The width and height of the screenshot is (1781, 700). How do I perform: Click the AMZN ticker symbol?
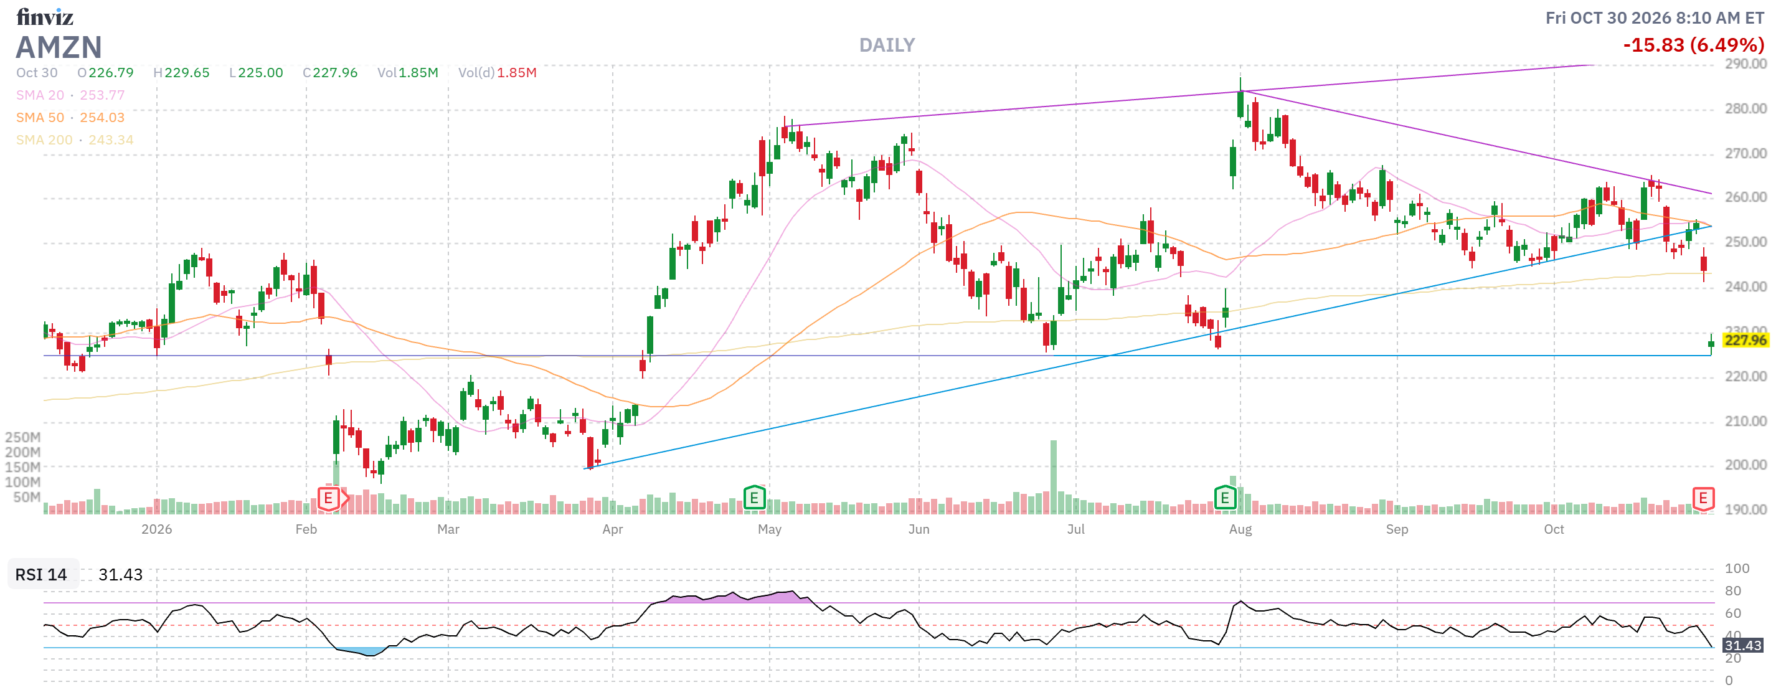[x=59, y=47]
